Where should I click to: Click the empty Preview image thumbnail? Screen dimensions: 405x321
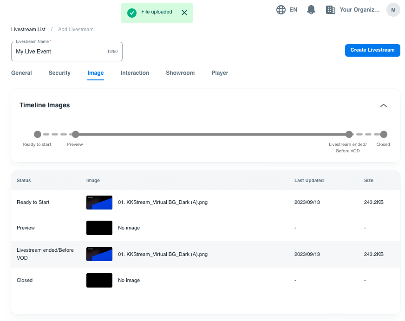(99, 228)
